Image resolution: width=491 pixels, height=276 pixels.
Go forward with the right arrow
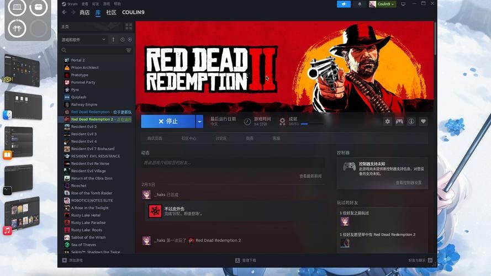pyautogui.click(x=73, y=12)
